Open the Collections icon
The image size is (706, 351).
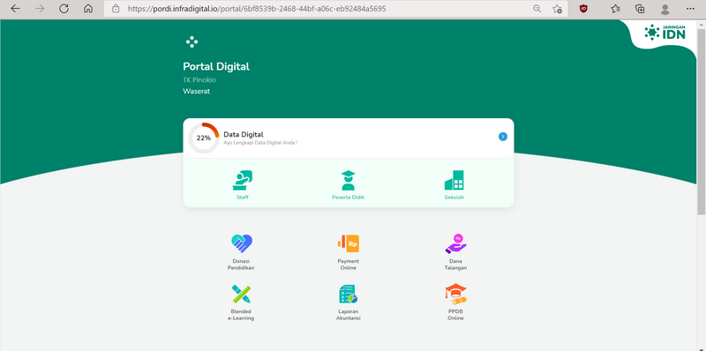tap(640, 9)
